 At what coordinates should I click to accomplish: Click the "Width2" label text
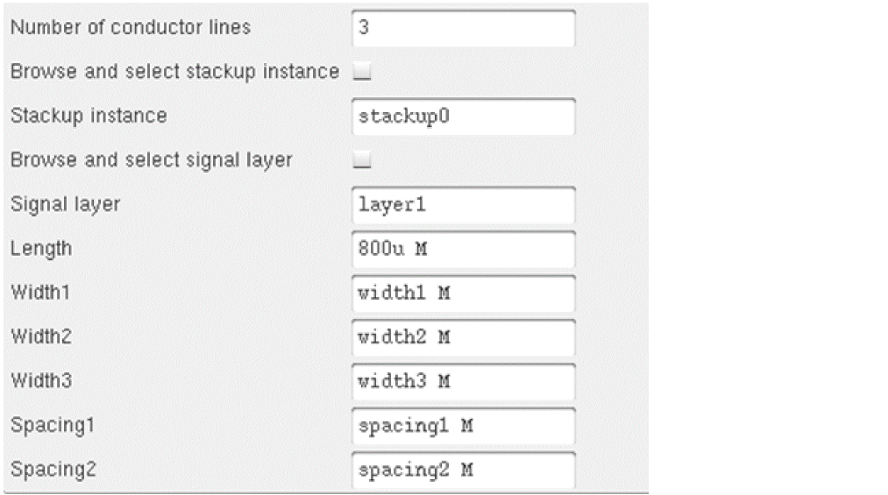[x=40, y=336]
